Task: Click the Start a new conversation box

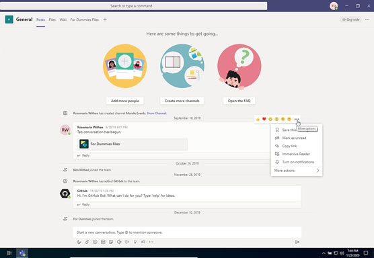Action: (x=187, y=232)
